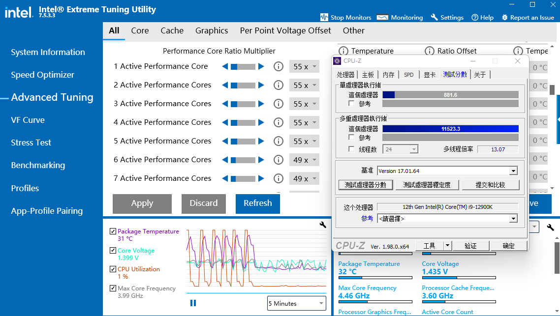Open Stress Test in the sidebar
The width and height of the screenshot is (560, 316).
(31, 143)
